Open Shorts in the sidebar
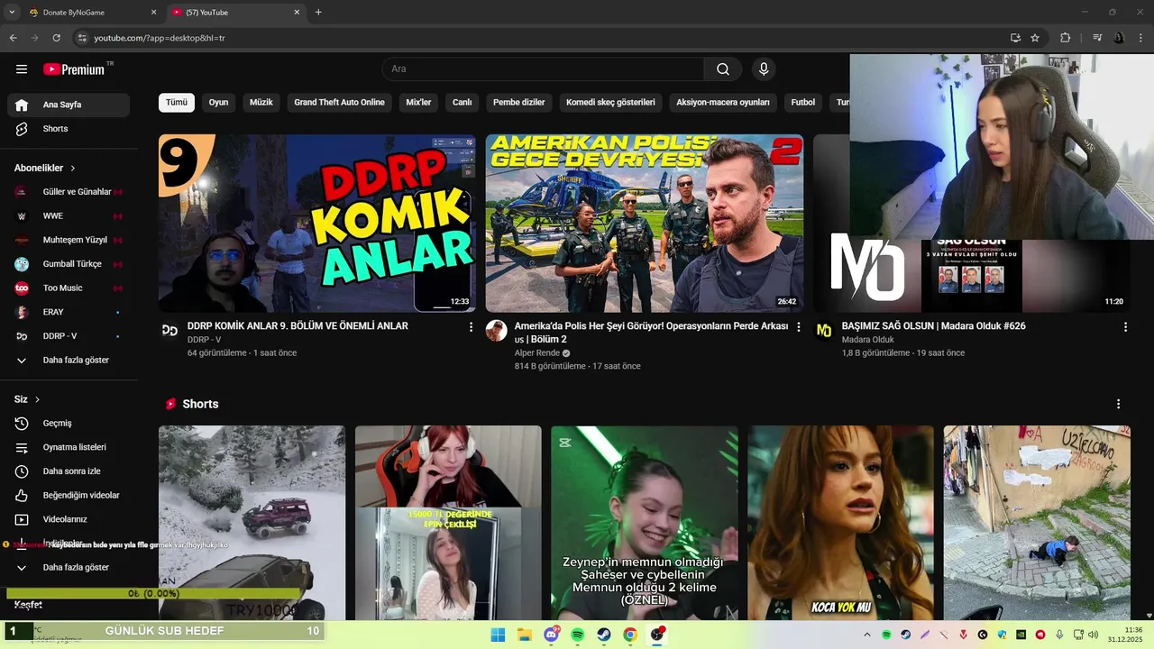 [69, 129]
